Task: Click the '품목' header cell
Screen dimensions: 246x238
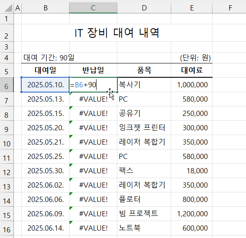Action: tap(144, 70)
